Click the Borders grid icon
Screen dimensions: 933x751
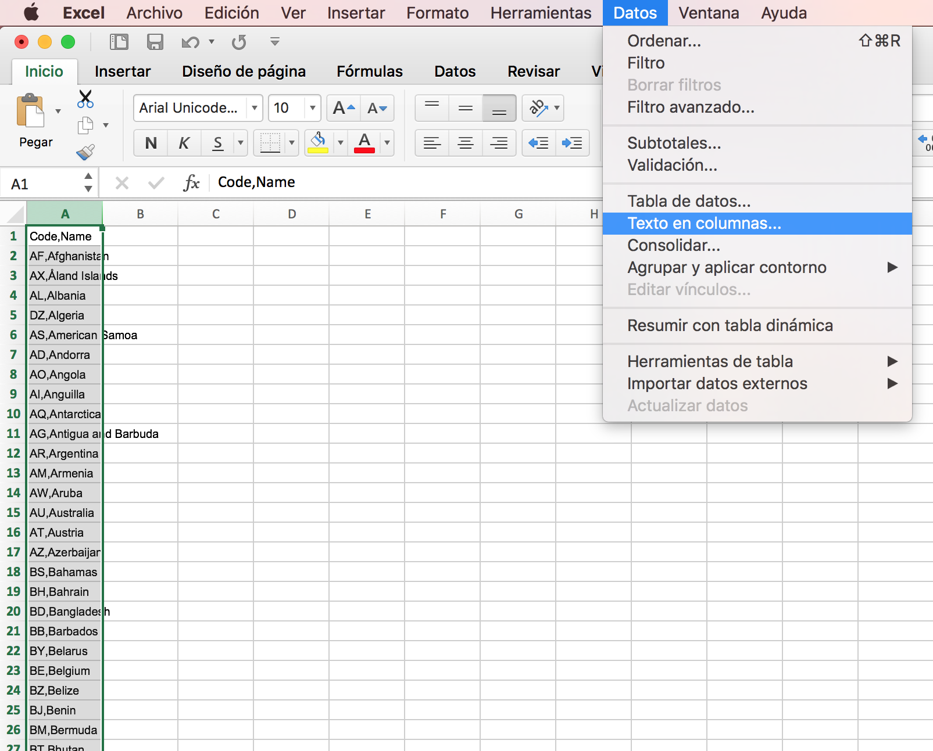(x=270, y=143)
